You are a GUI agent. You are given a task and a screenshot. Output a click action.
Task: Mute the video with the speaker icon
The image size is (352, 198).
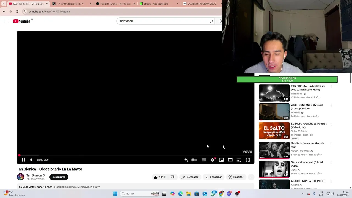click(31, 160)
